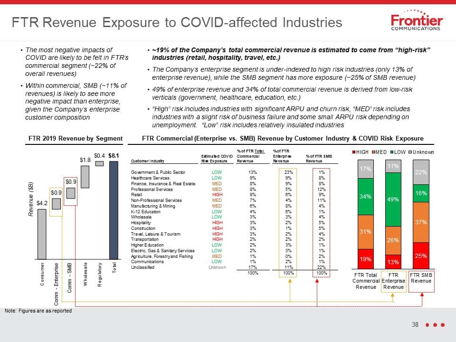The height and width of the screenshot is (342, 456).
Task: Click the Comm - Enterprise $0.9 bar
Action: [x=57, y=204]
